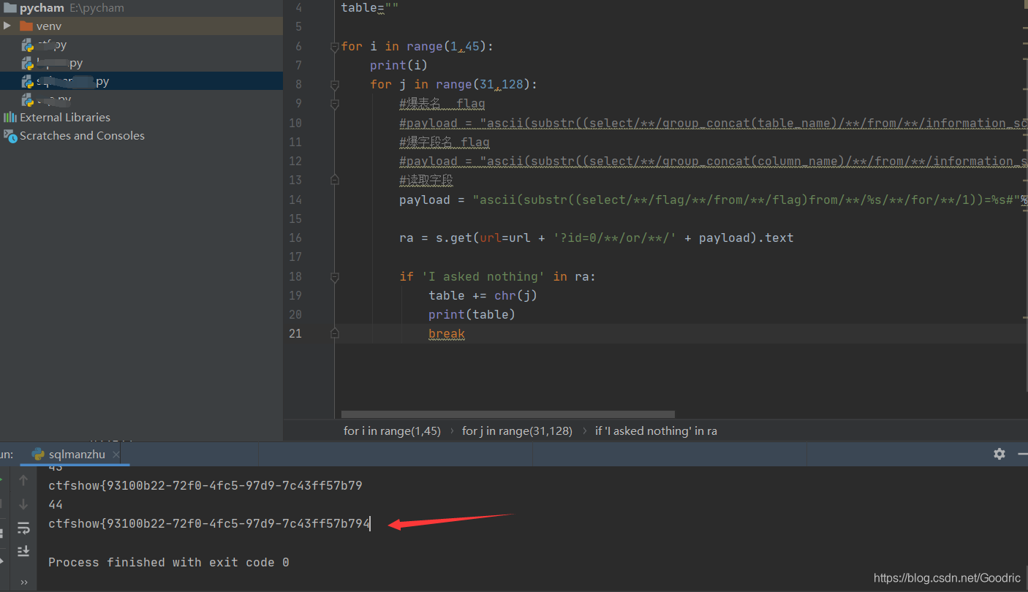The image size is (1028, 592).
Task: Show more Run toolbar actions via the double chevron
Action: pyautogui.click(x=23, y=582)
